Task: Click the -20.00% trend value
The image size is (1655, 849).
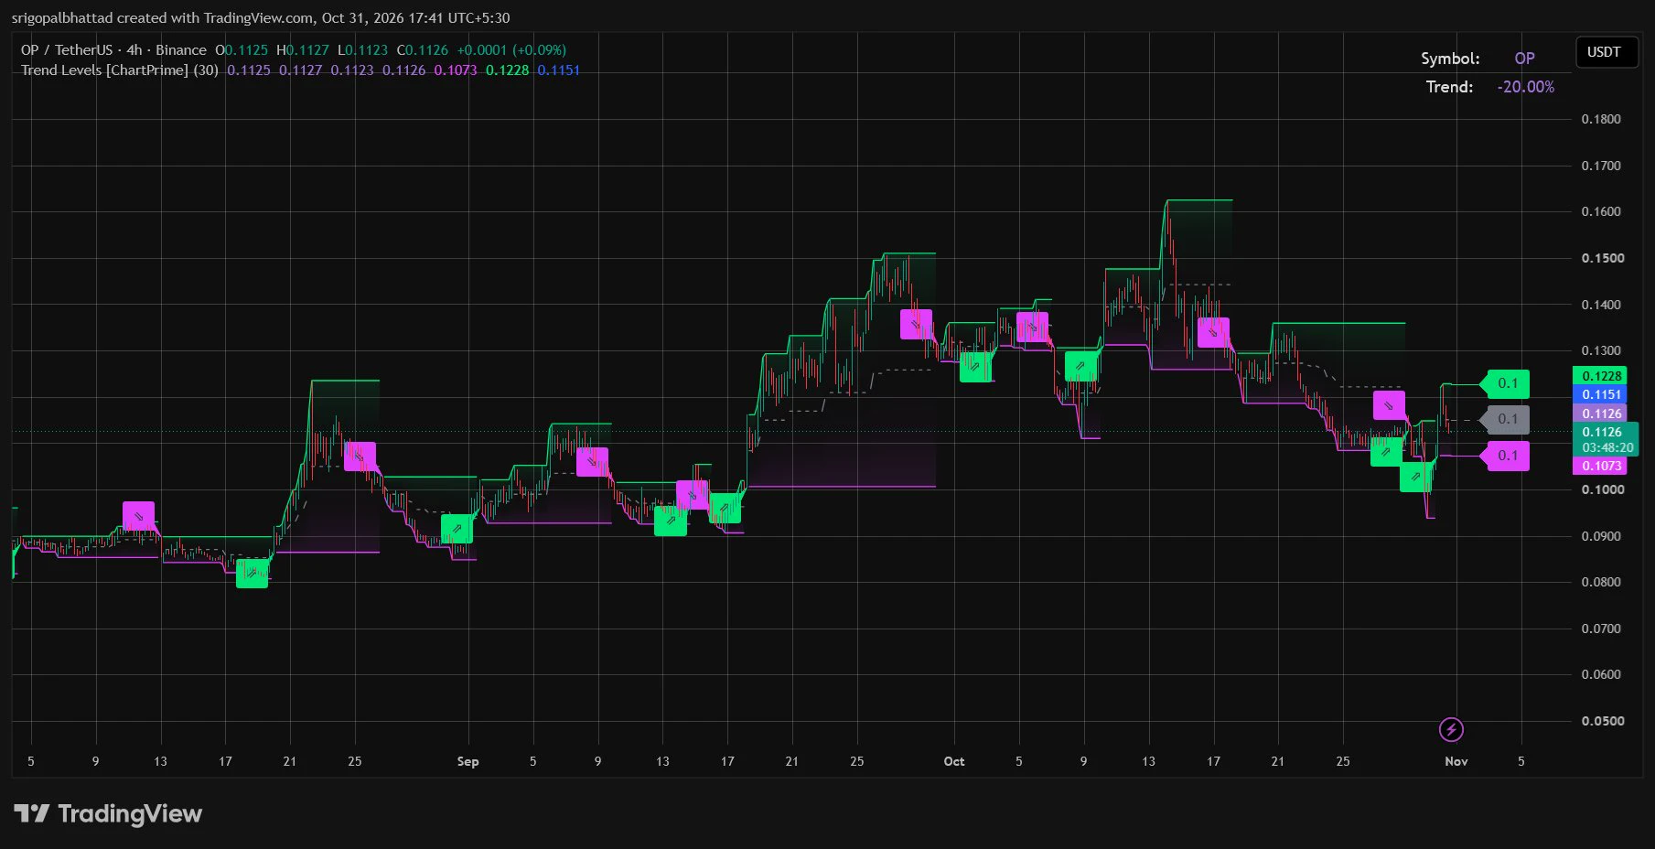Action: (x=1525, y=87)
